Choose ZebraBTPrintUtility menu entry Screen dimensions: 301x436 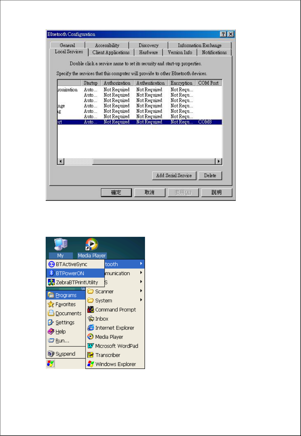coord(75,282)
